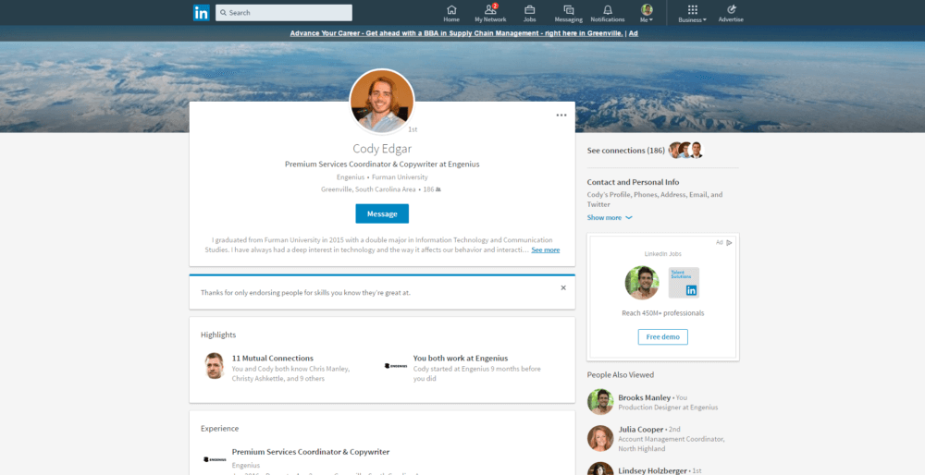This screenshot has width=925, height=475.
Task: Open the three-dot more options menu
Action: click(x=561, y=115)
